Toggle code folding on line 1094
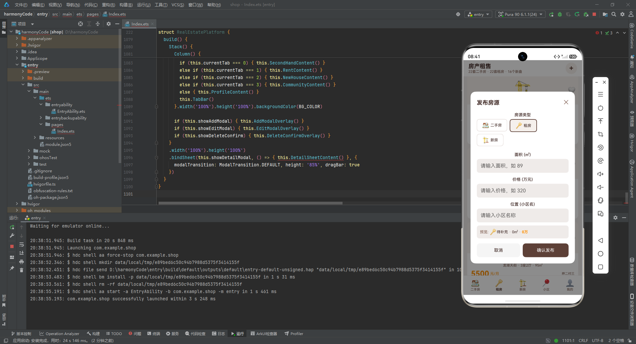Image resolution: width=636 pixels, height=344 pixels. [x=156, y=143]
